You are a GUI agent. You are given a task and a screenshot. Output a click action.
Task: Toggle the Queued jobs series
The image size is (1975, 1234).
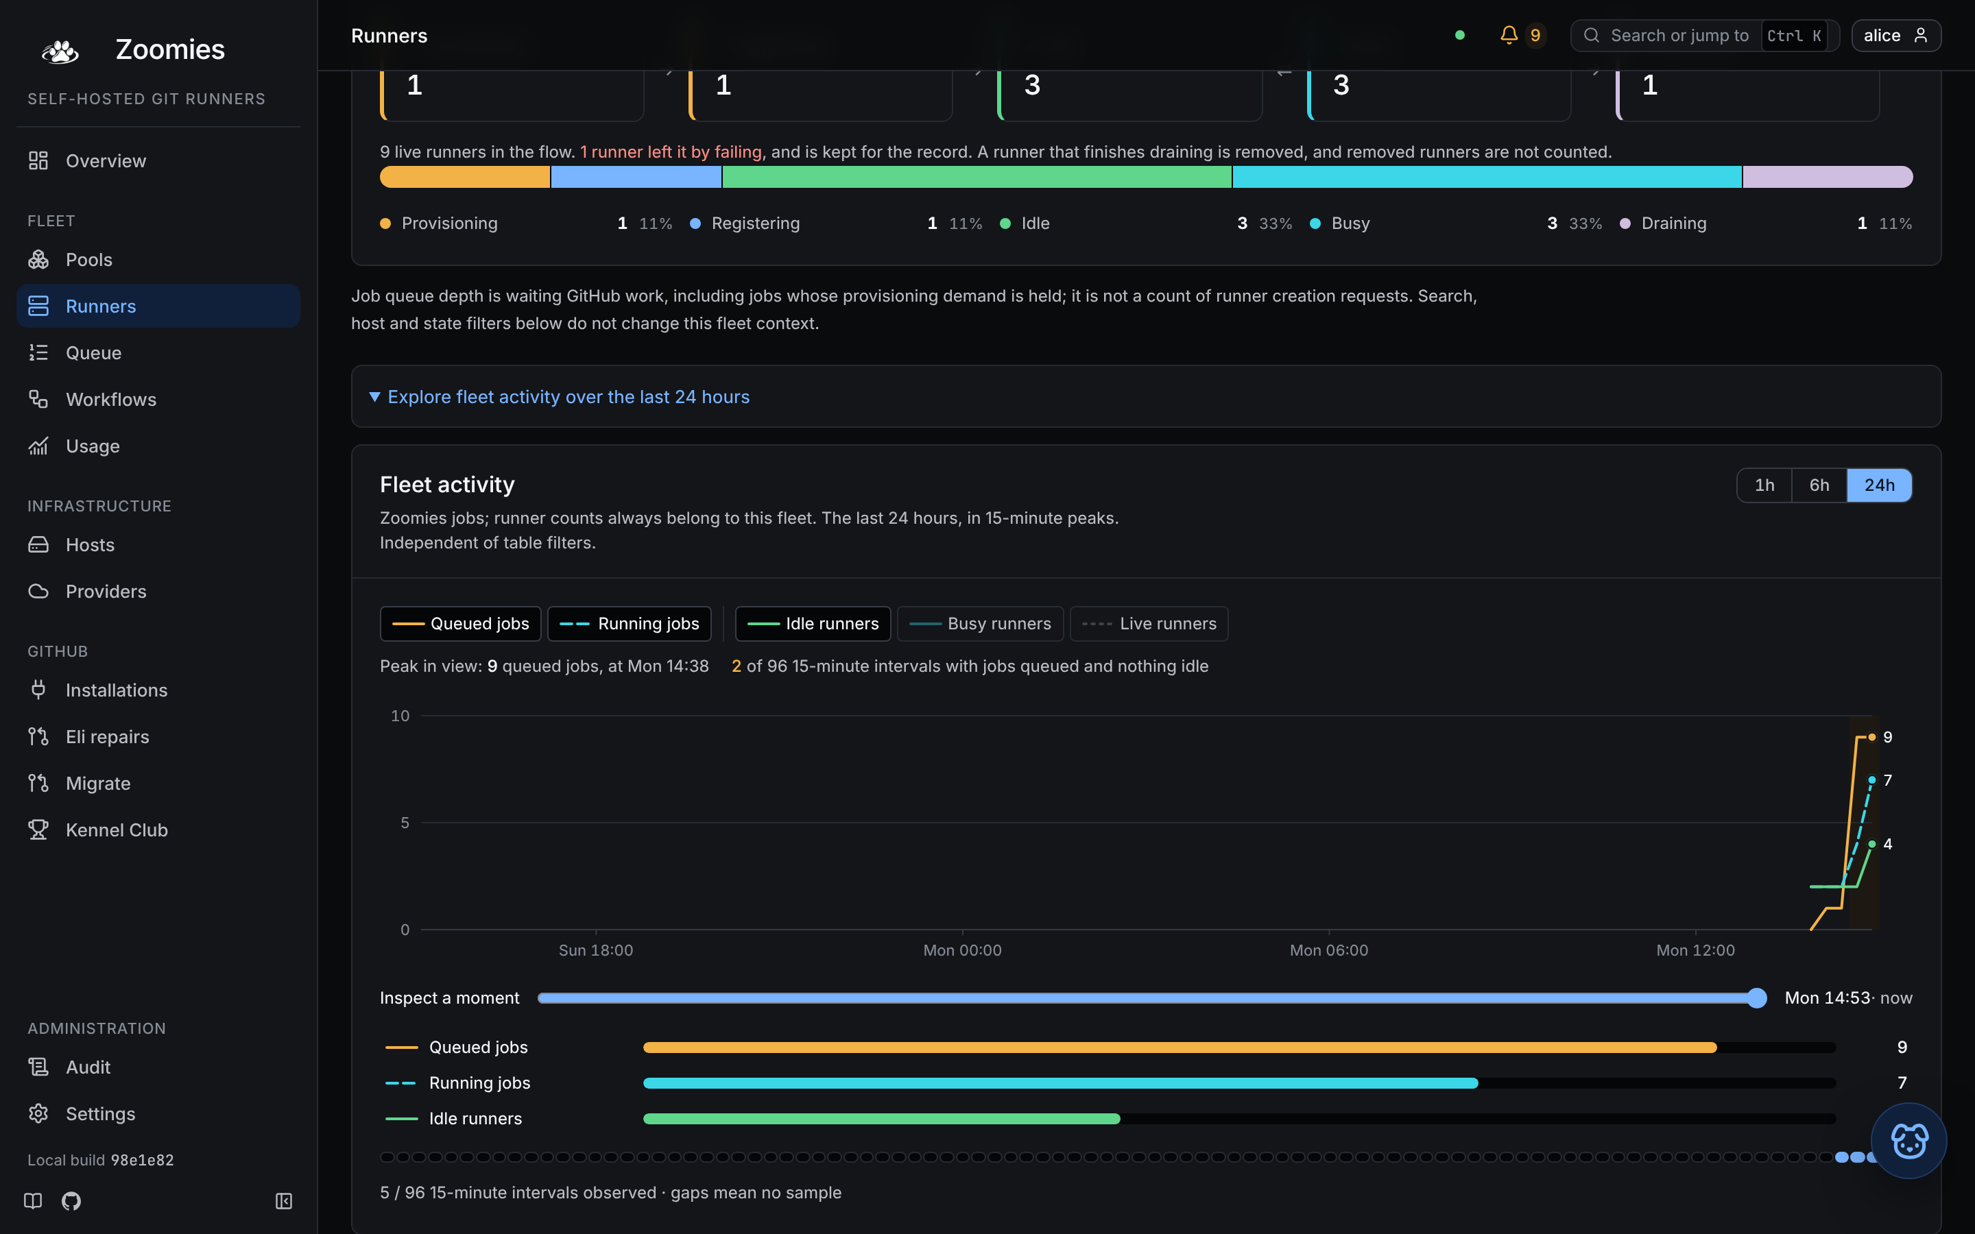click(x=460, y=624)
